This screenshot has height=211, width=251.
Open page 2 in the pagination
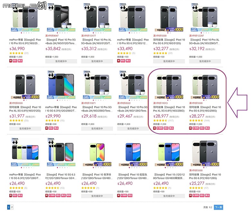click(x=12, y=207)
